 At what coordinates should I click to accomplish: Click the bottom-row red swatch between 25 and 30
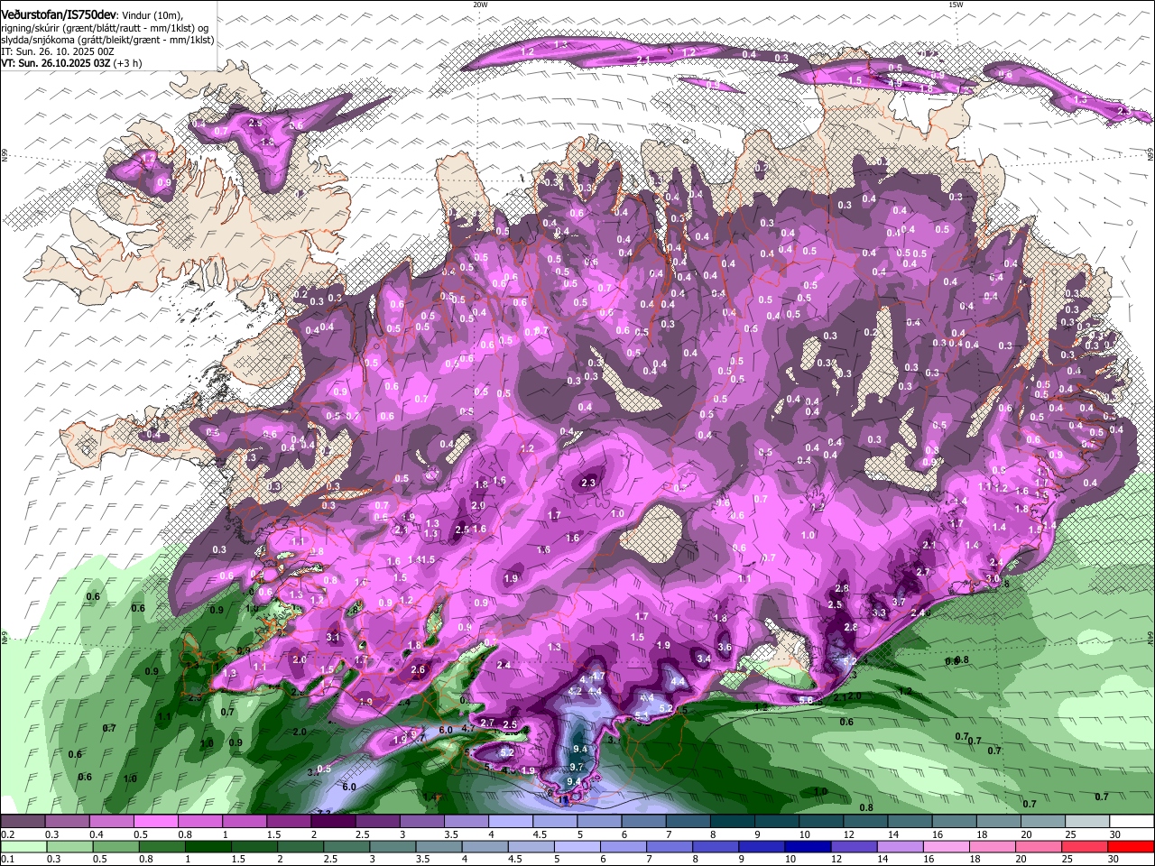(1085, 846)
